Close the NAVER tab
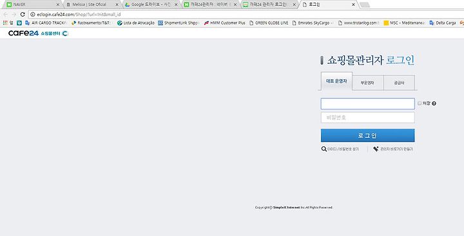This screenshot has height=236, width=464. (58, 5)
